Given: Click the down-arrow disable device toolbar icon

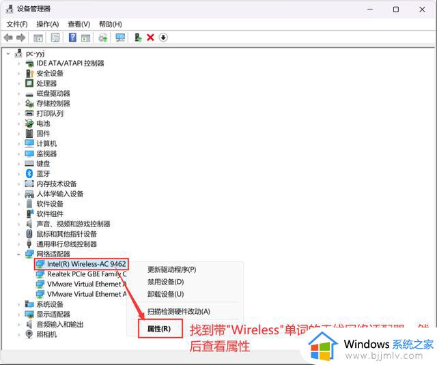Looking at the screenshot, I should 163,38.
